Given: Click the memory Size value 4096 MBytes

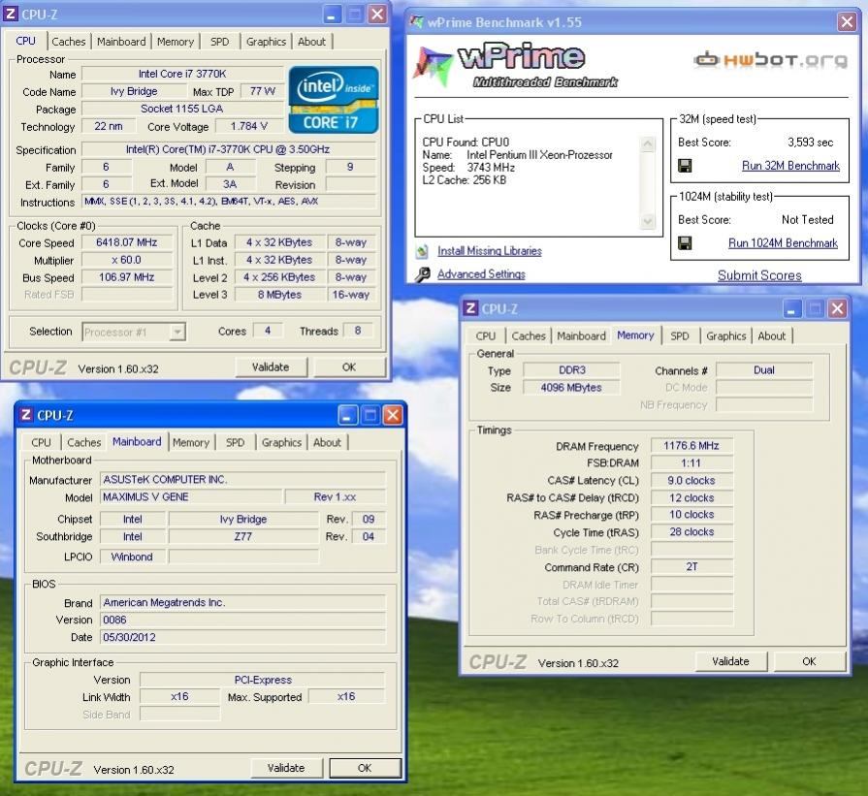Looking at the screenshot, I should 571,388.
